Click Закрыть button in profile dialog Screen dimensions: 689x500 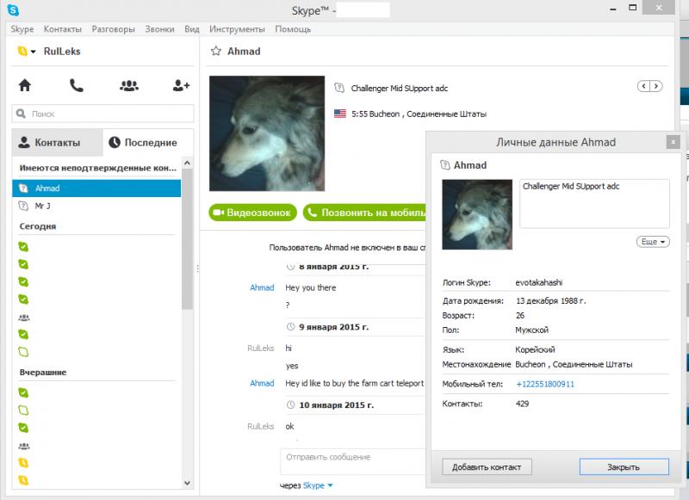[x=624, y=467]
